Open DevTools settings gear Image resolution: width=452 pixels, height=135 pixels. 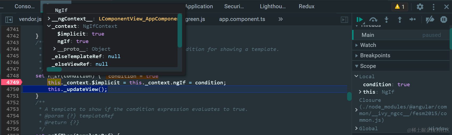(x=420, y=7)
